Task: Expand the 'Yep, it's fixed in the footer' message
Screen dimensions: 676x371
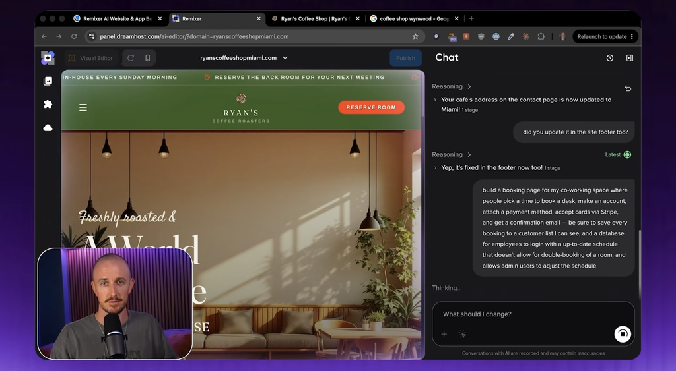Action: point(435,168)
